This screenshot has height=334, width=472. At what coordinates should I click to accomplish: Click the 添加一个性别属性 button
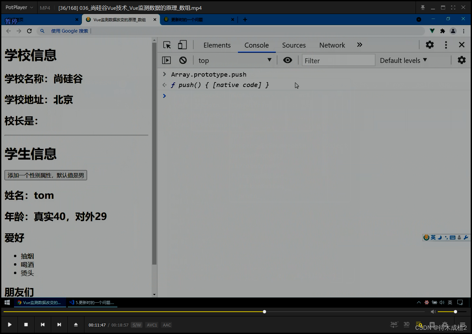pos(46,175)
